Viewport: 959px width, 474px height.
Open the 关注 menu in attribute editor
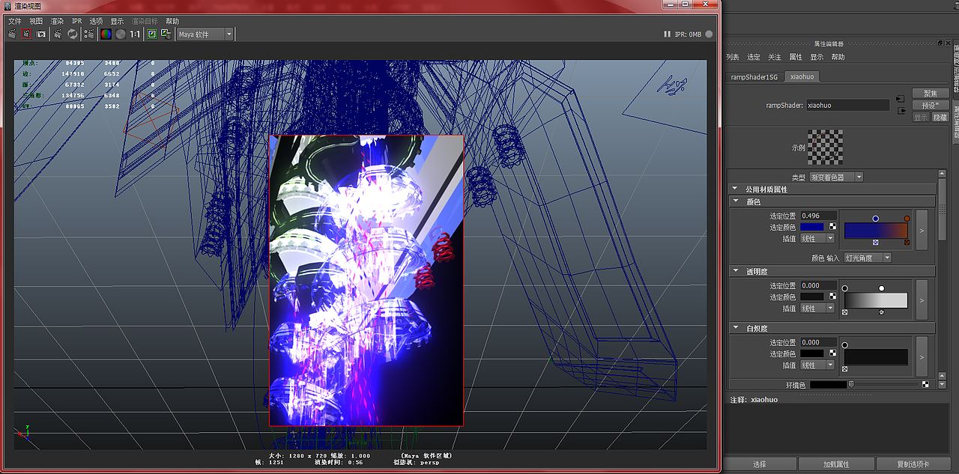point(775,57)
